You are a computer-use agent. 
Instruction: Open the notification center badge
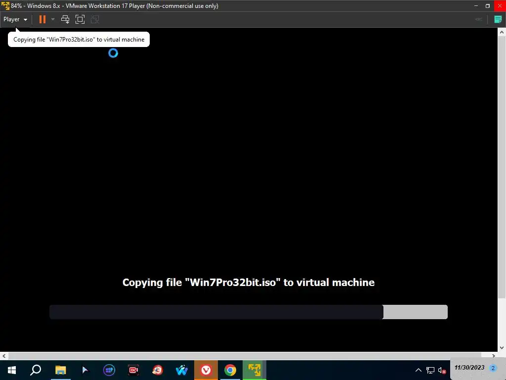(x=493, y=368)
